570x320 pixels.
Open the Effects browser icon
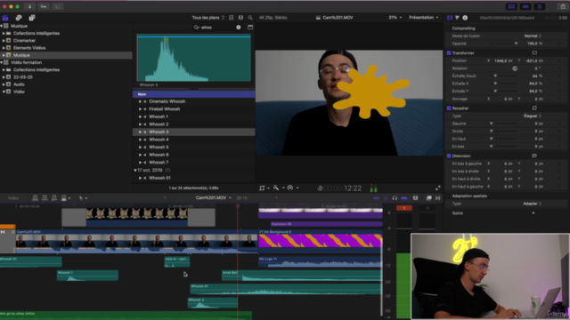point(429,197)
